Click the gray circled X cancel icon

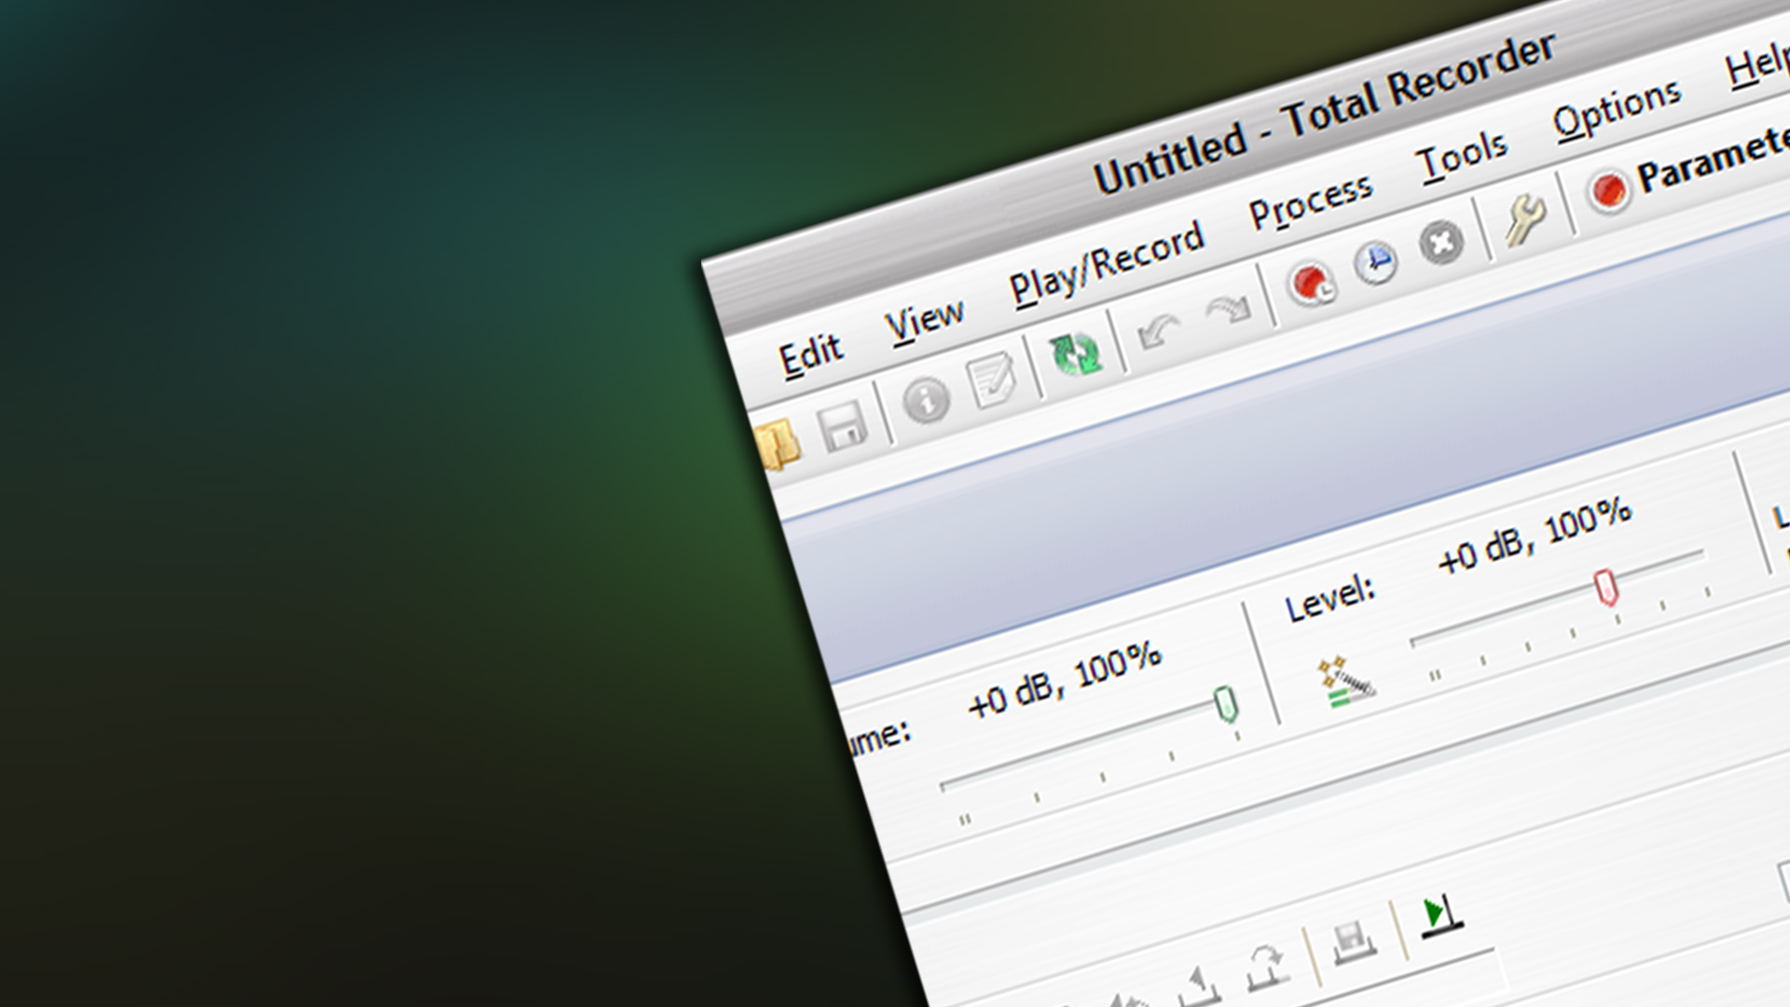1441,243
